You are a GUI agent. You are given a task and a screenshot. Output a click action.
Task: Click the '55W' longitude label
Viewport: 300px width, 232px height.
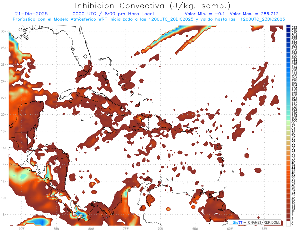pos(265,229)
